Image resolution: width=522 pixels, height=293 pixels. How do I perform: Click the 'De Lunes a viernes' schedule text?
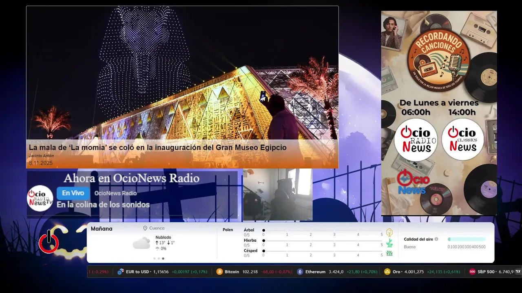(439, 103)
